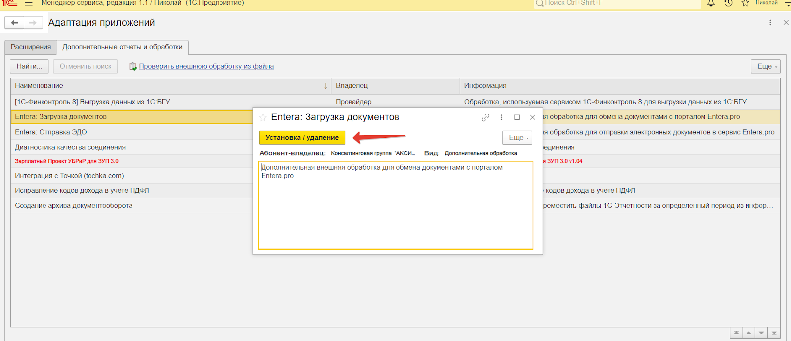The height and width of the screenshot is (341, 791).
Task: Jump to first row of list
Action: [736, 333]
